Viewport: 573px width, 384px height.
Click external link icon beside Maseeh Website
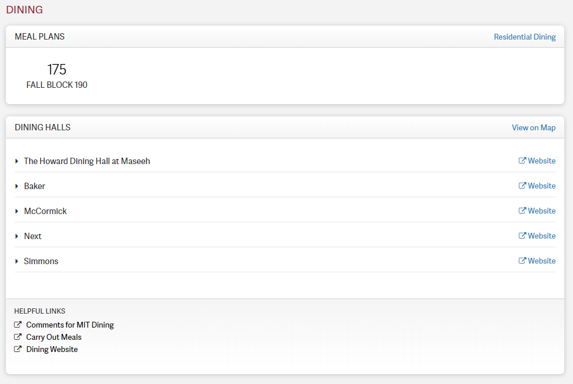pos(522,160)
